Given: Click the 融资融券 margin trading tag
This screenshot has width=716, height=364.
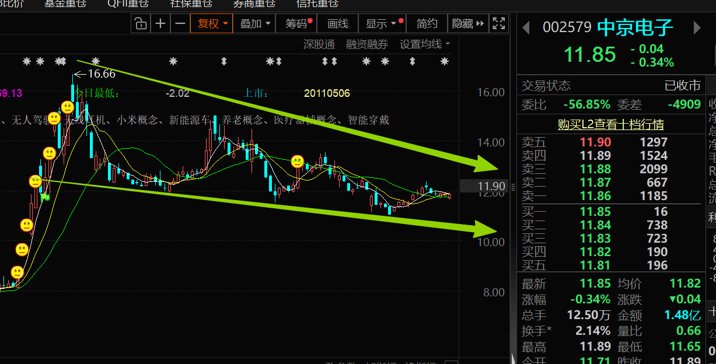Looking at the screenshot, I should (367, 44).
